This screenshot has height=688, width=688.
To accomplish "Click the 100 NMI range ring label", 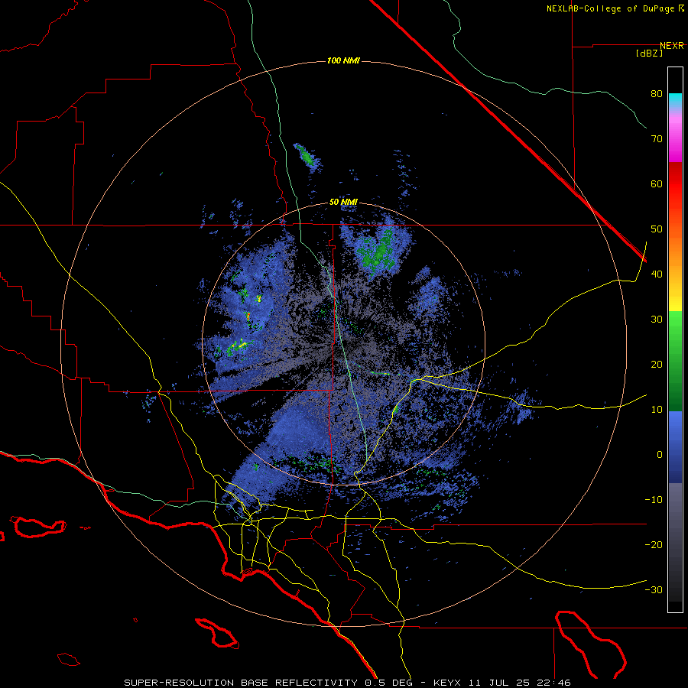I will 343,60.
